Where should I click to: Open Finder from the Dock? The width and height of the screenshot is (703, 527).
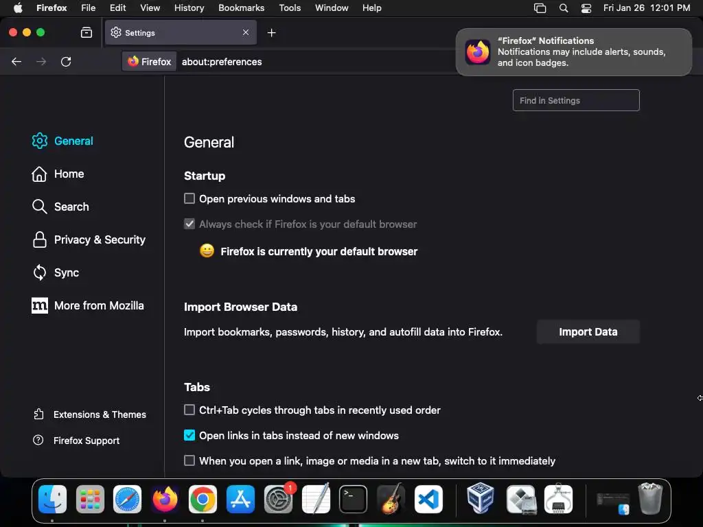point(52,499)
